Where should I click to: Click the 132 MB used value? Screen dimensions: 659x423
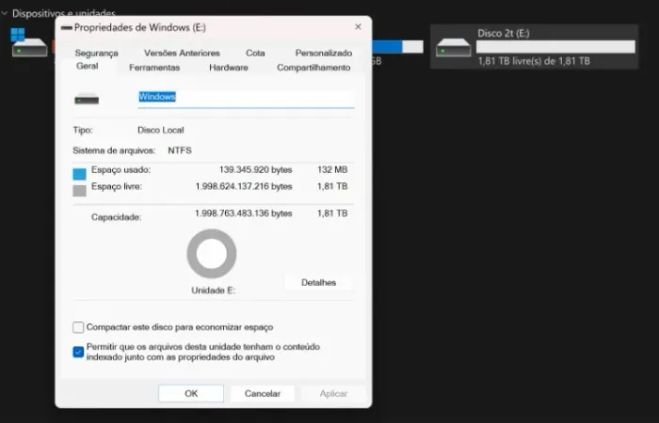pos(332,170)
